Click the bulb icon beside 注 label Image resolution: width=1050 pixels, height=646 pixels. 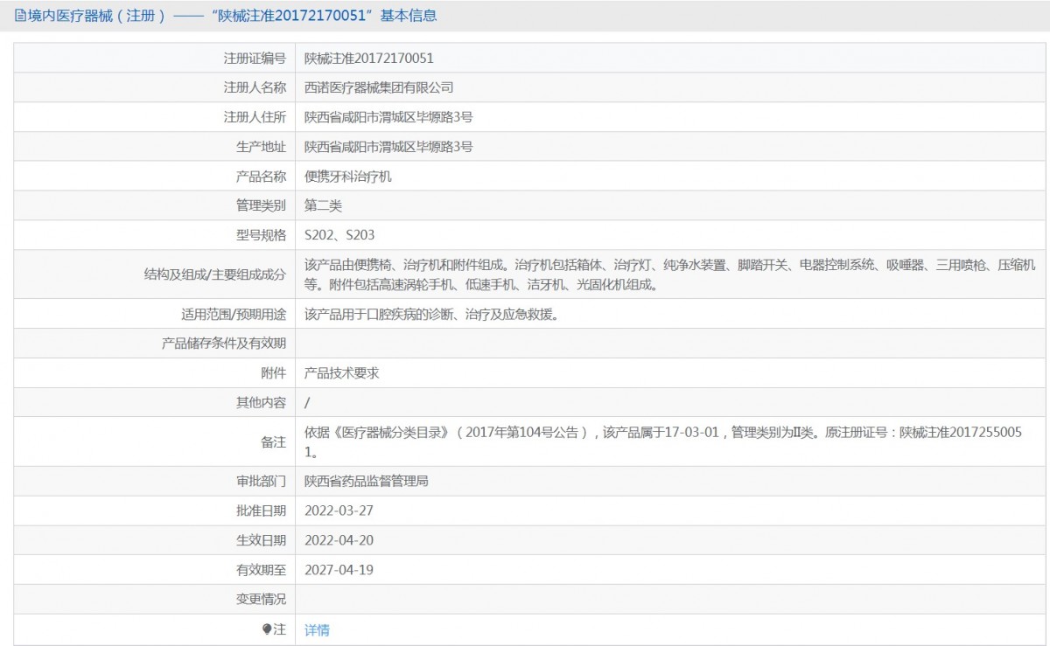click(267, 629)
